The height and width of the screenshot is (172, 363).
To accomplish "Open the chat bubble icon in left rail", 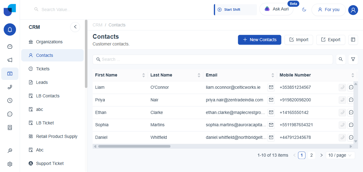I will pyautogui.click(x=10, y=114).
